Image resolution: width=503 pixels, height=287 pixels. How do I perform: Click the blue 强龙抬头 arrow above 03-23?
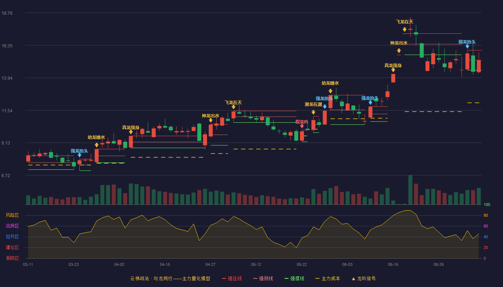coord(79,155)
